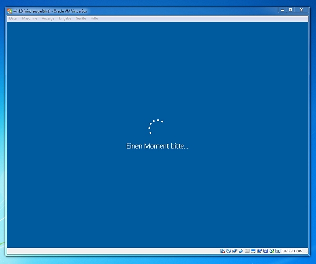Click the VirtualBox window title icon
Viewport: 316px width, 264px height.
[x=9, y=11]
